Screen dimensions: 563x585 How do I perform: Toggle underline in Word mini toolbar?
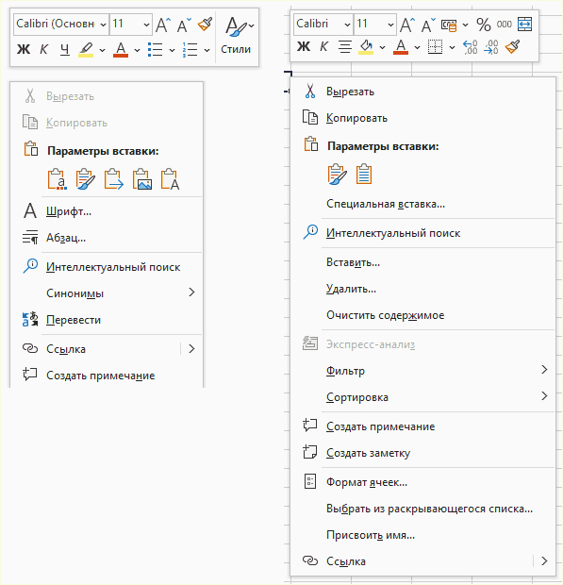coord(65,49)
